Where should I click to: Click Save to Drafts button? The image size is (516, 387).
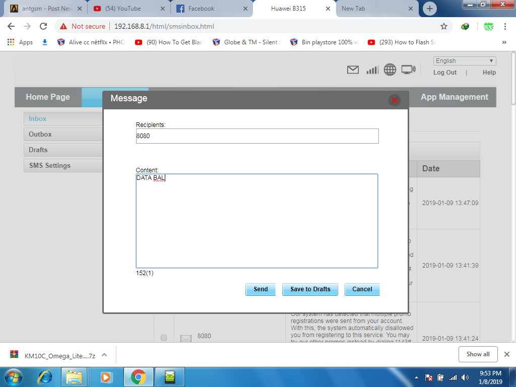[x=310, y=289]
